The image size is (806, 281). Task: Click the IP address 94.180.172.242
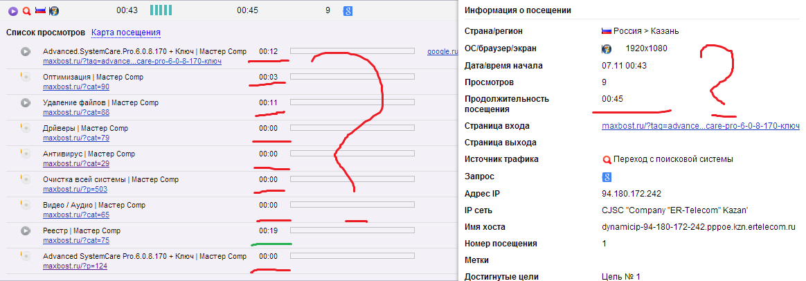tap(632, 194)
